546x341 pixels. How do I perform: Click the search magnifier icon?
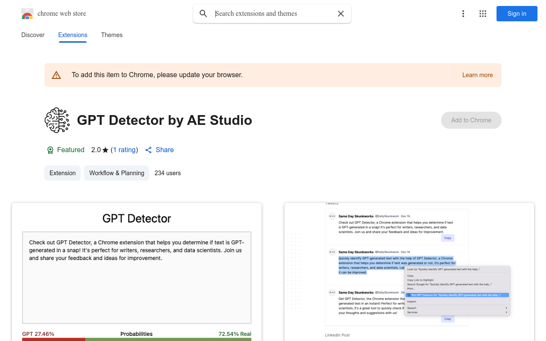[203, 14]
